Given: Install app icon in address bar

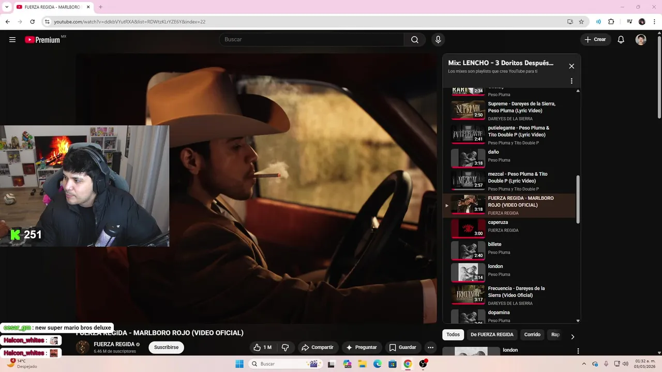Looking at the screenshot, I should (x=570, y=22).
